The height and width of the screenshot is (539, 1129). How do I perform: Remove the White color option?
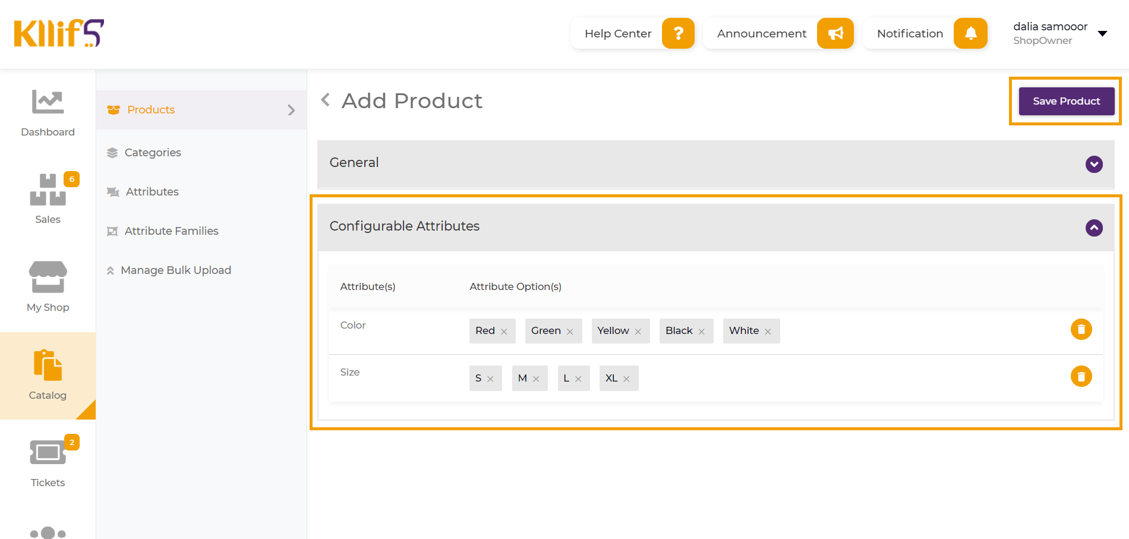click(x=768, y=332)
